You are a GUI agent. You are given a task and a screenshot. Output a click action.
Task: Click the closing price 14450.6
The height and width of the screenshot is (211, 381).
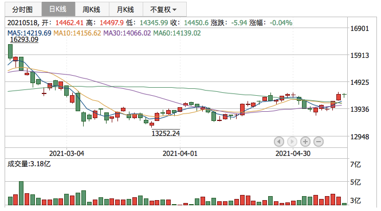pos(196,23)
